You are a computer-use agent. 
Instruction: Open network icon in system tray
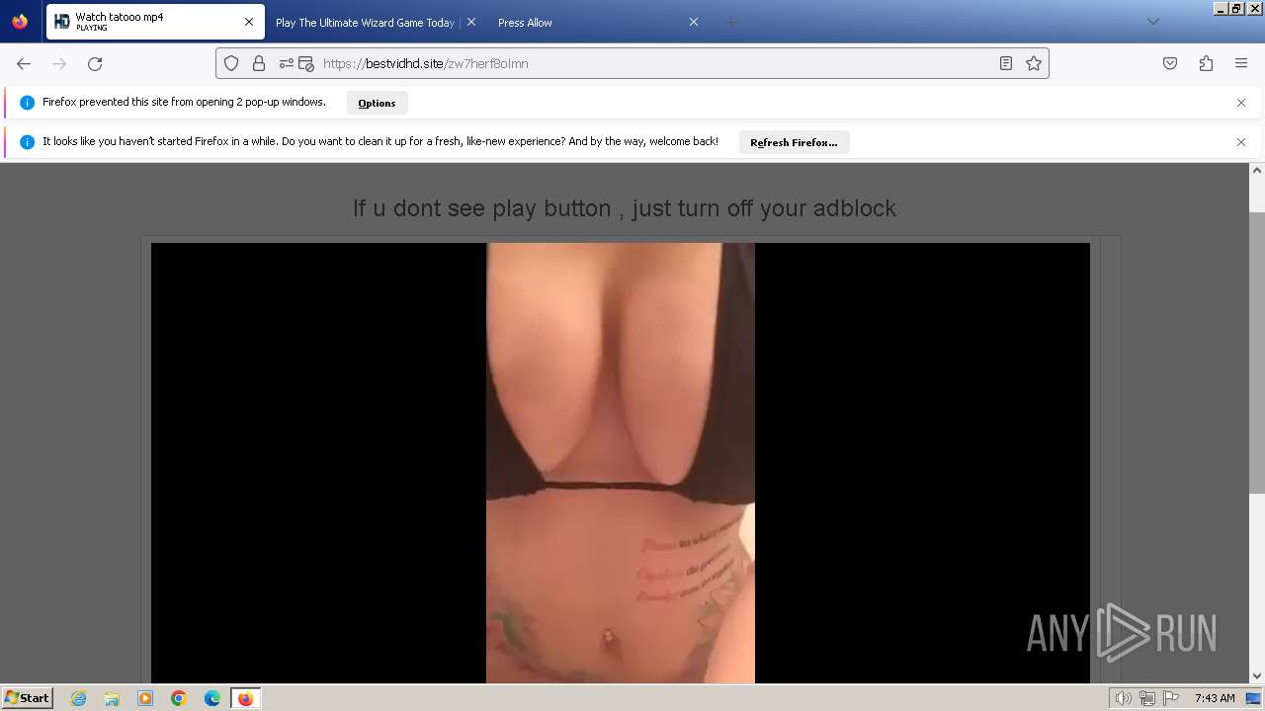(1146, 698)
